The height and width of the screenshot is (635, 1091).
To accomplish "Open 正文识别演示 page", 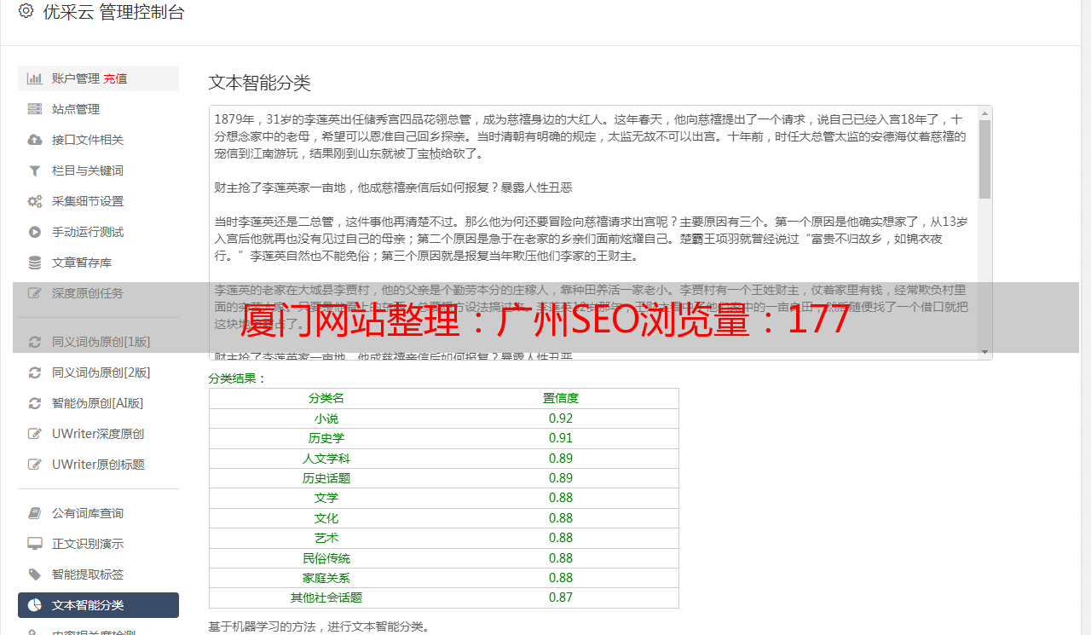I will (x=98, y=544).
